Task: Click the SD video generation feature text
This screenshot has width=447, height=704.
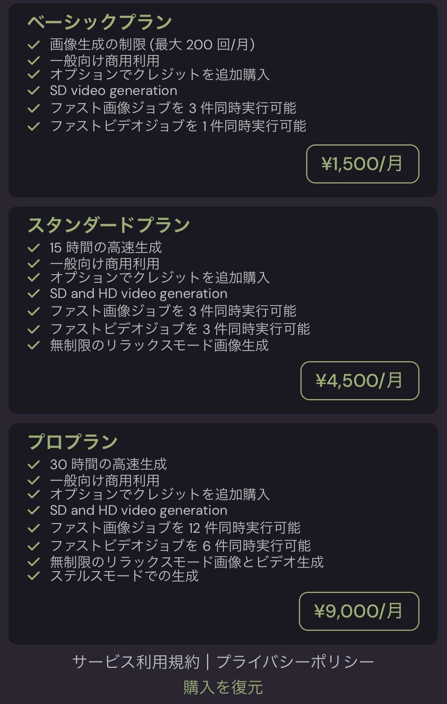Action: tap(114, 91)
